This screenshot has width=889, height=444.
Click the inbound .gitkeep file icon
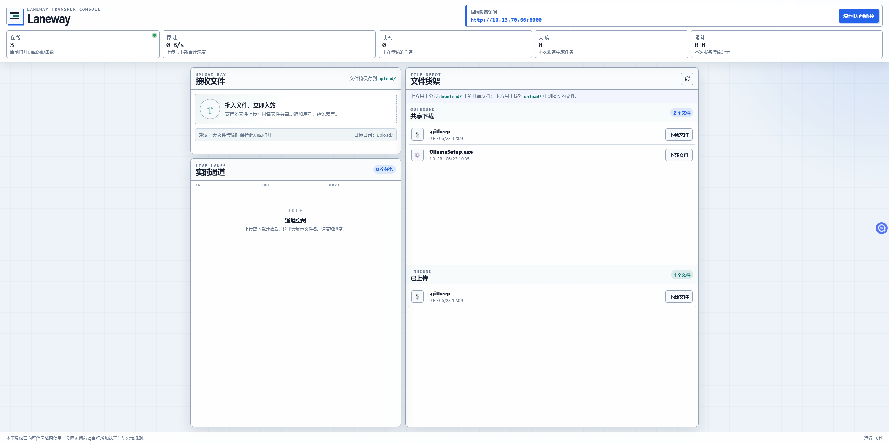point(417,296)
